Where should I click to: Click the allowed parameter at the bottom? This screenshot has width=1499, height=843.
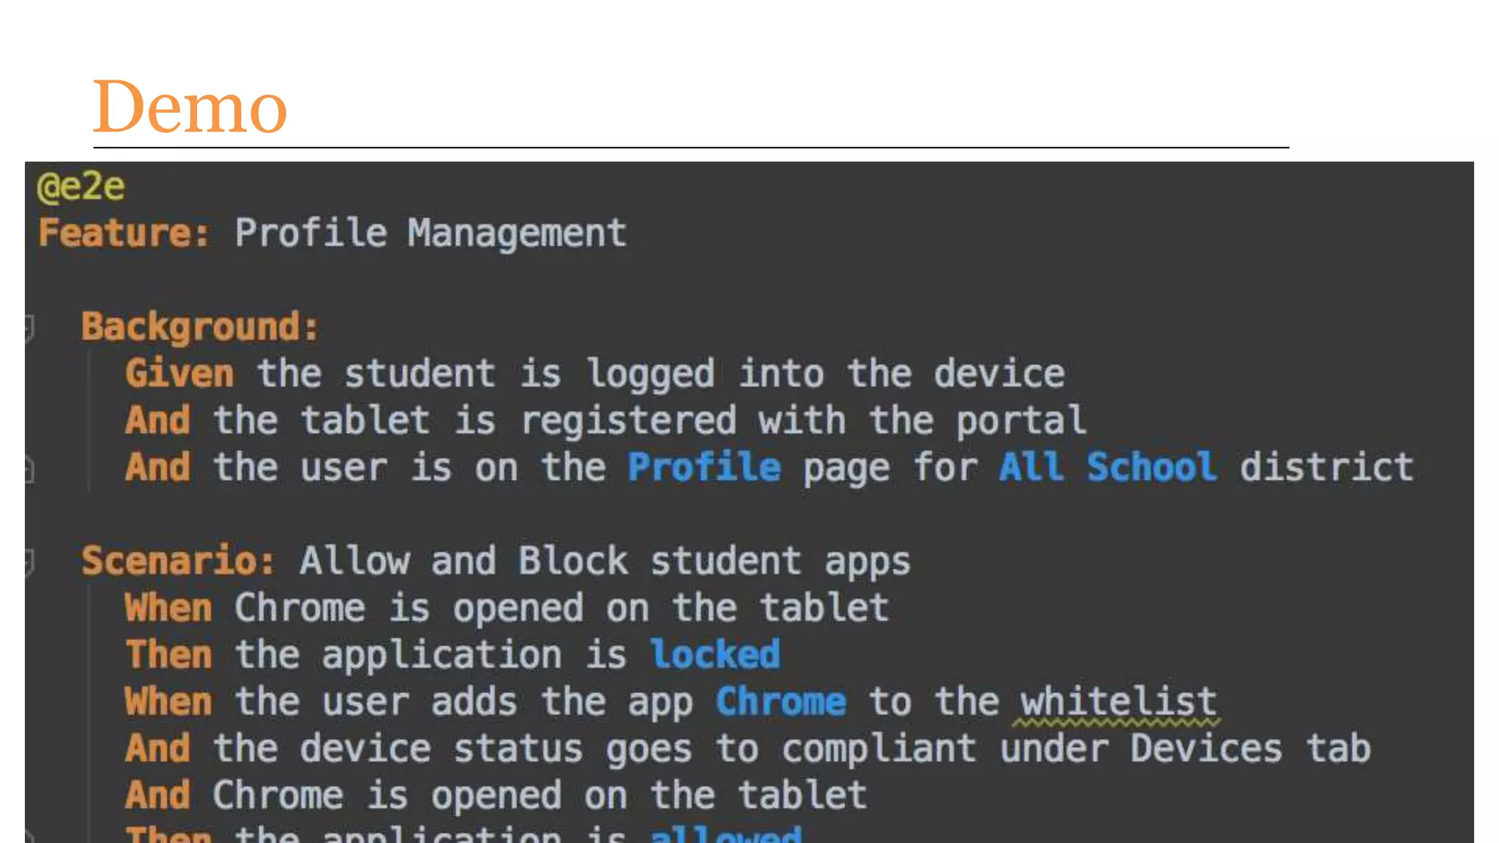(726, 833)
